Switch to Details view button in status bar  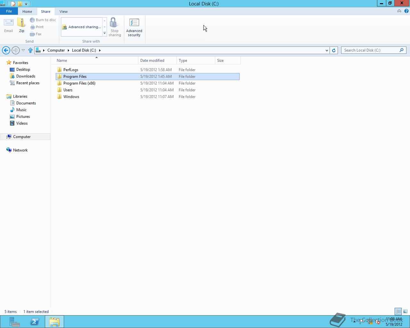[x=398, y=311]
